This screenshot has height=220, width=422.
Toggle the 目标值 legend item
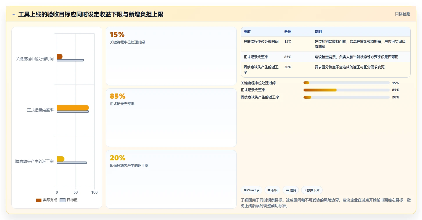(x=69, y=200)
